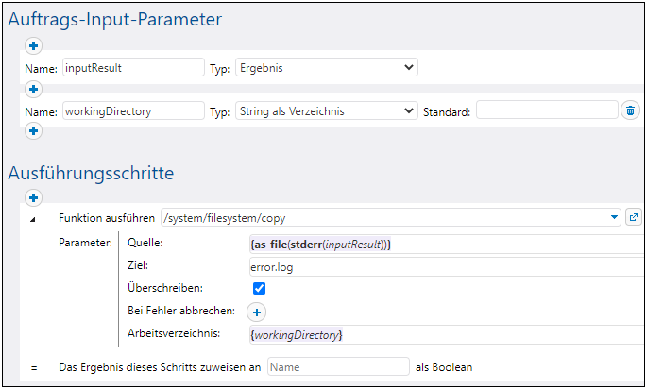The height and width of the screenshot is (389, 647).
Task: Open the copy function via the external link icon
Action: (x=634, y=218)
